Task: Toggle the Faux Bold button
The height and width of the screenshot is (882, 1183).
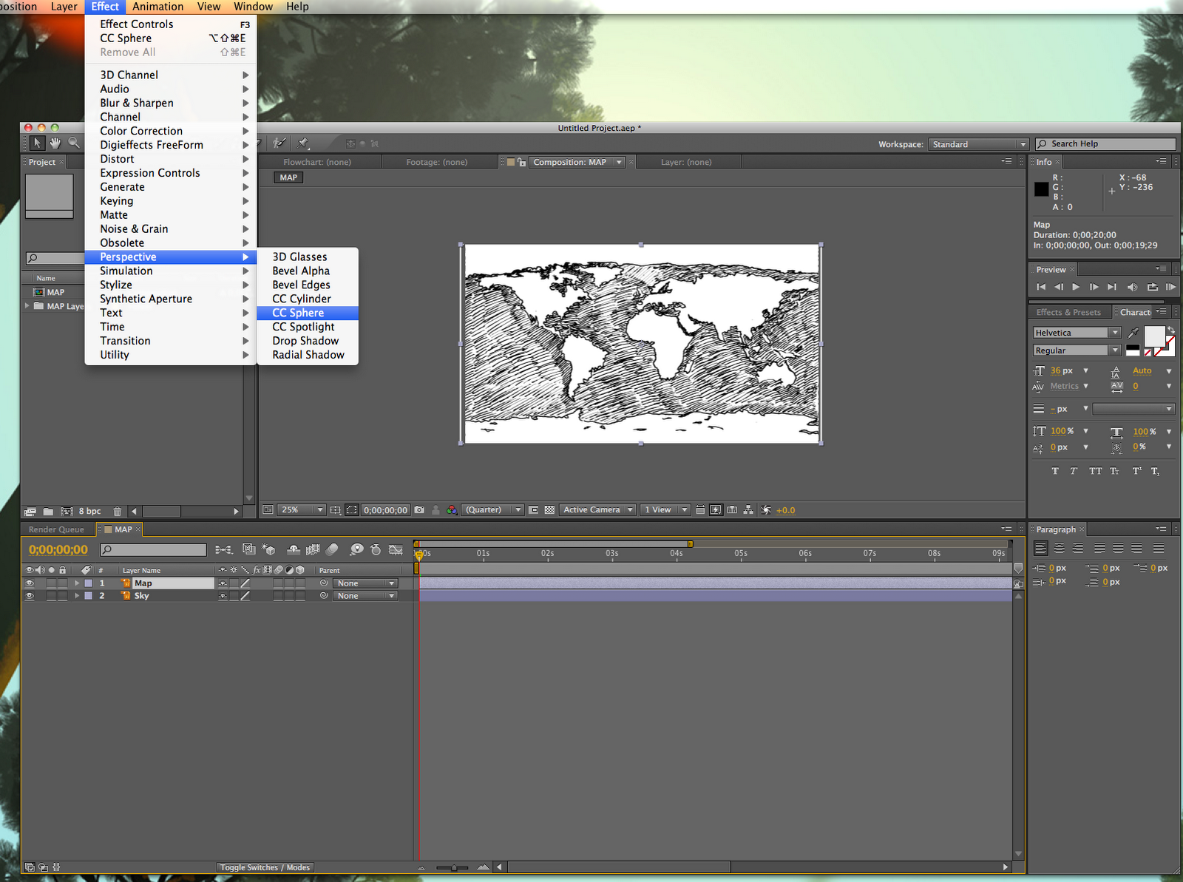Action: pos(1055,471)
